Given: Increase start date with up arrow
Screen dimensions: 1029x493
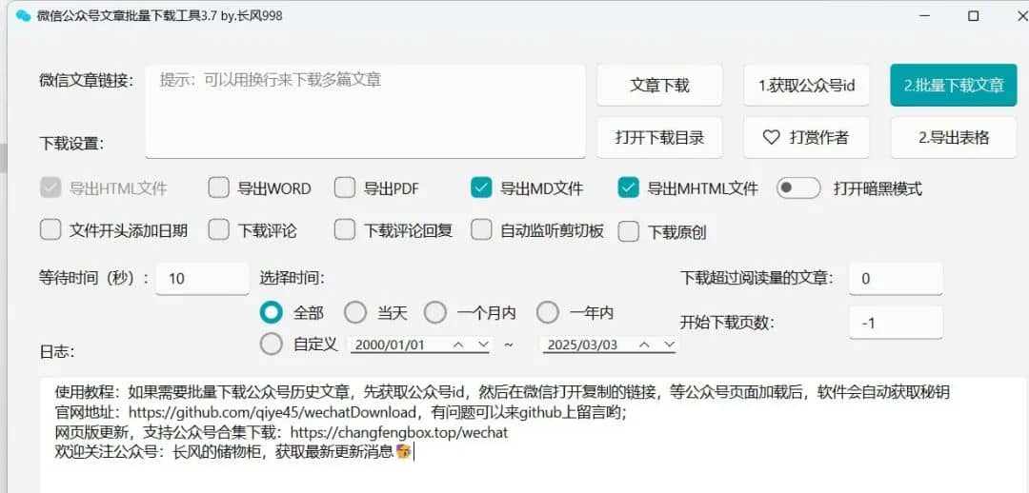Looking at the screenshot, I should tap(459, 345).
